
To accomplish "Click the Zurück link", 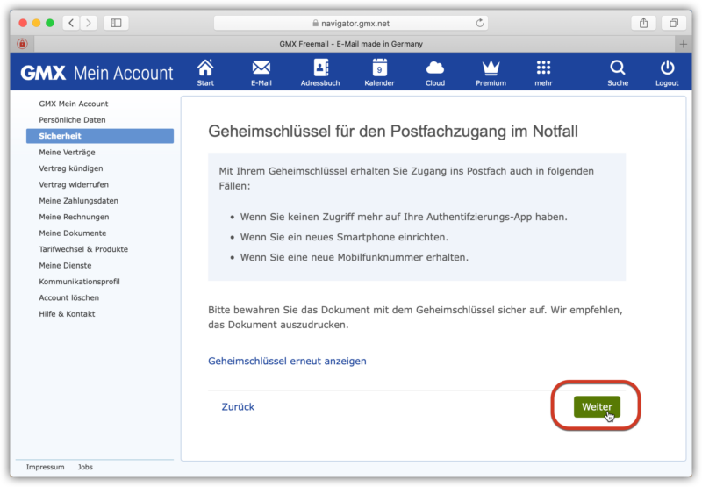I will click(x=238, y=407).
